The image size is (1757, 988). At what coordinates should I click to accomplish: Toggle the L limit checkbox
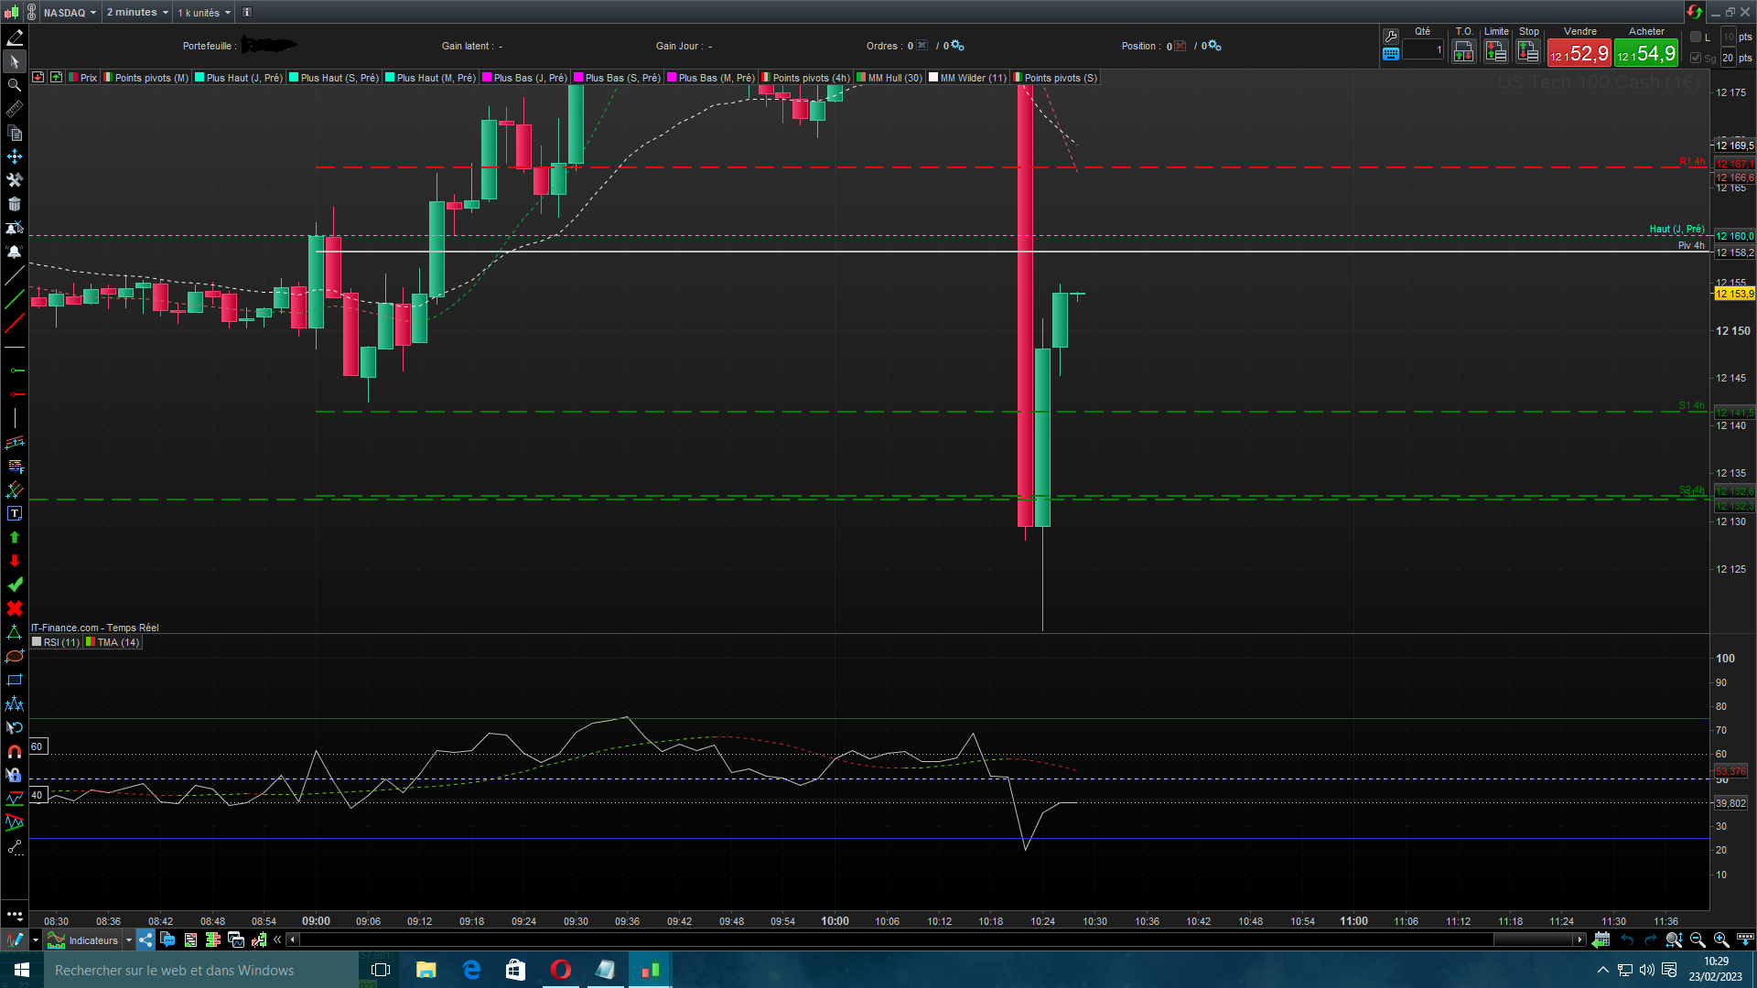[1696, 37]
